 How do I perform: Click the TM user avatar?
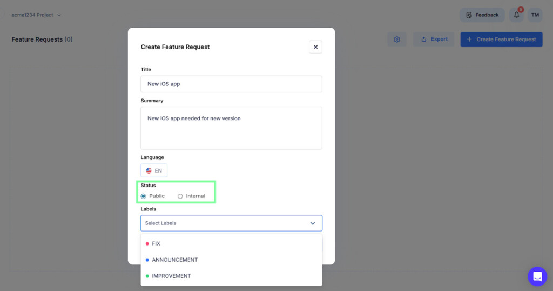pyautogui.click(x=535, y=15)
